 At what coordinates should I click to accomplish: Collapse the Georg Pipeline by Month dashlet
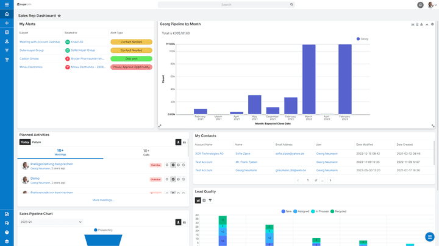(x=427, y=24)
